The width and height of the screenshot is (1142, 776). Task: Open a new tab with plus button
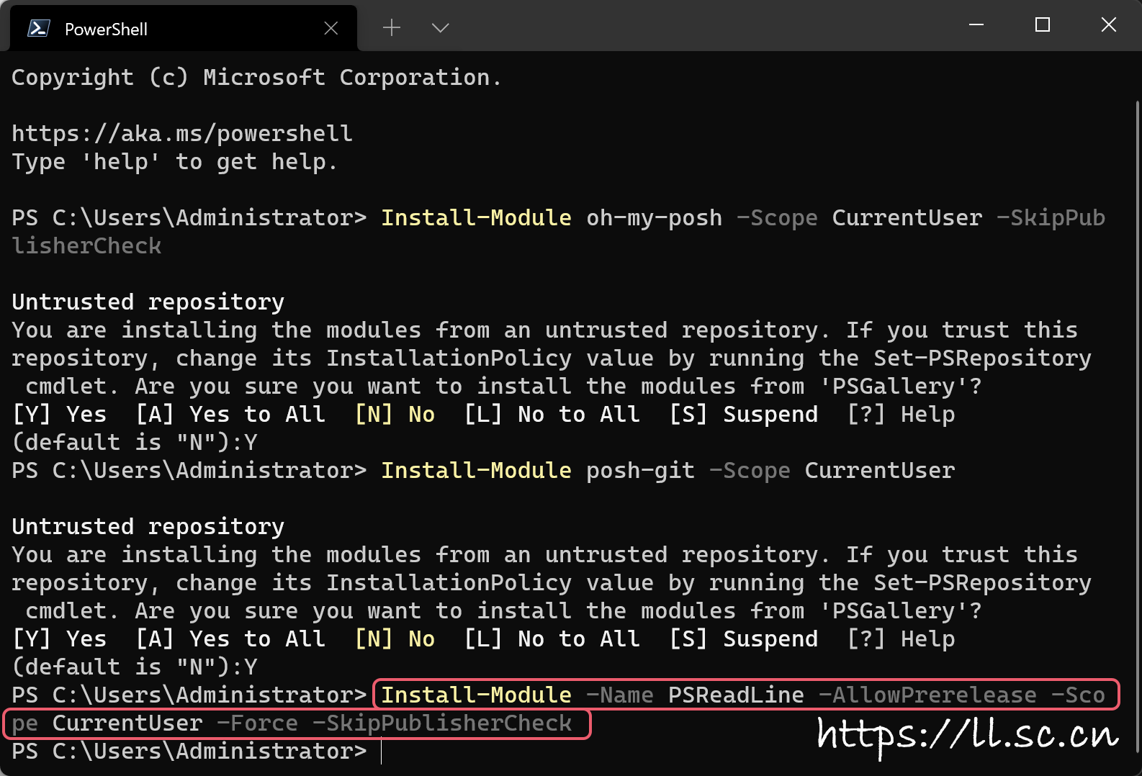[x=392, y=28]
